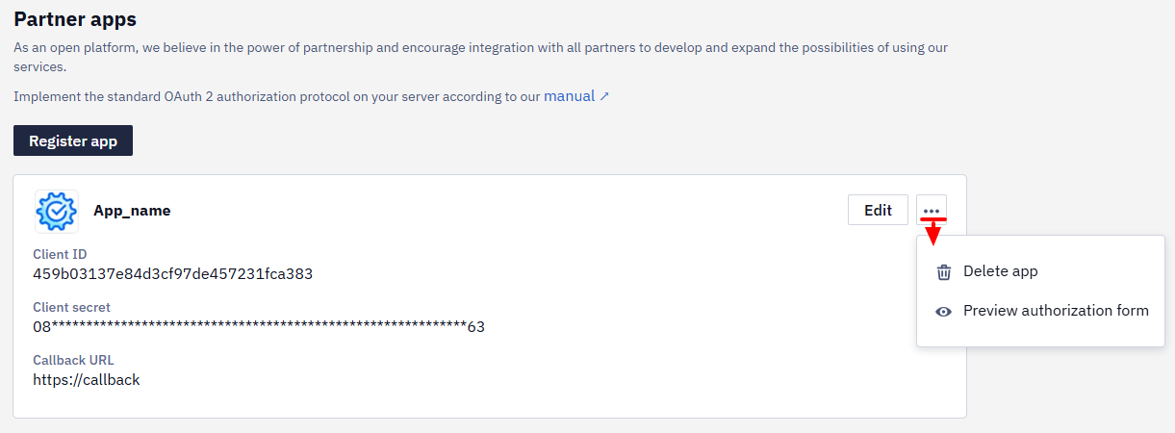Click the masked Client secret value

tap(259, 327)
